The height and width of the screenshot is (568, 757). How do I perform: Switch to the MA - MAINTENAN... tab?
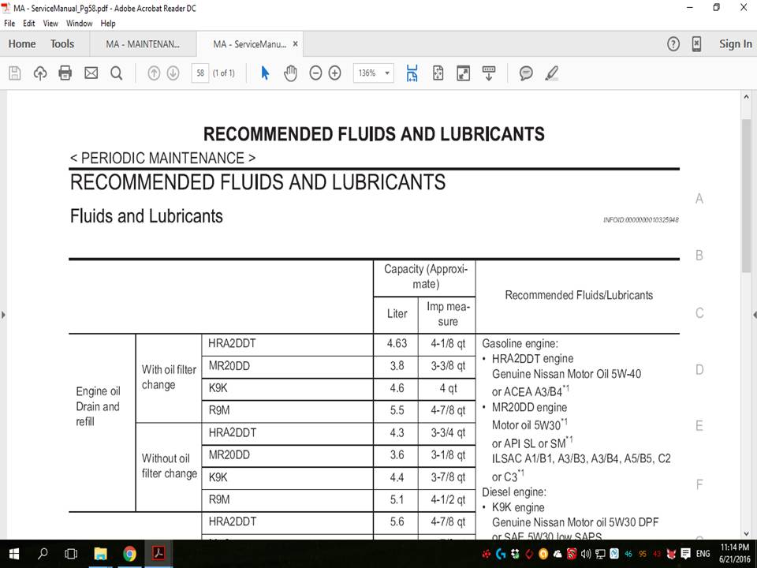click(x=143, y=44)
